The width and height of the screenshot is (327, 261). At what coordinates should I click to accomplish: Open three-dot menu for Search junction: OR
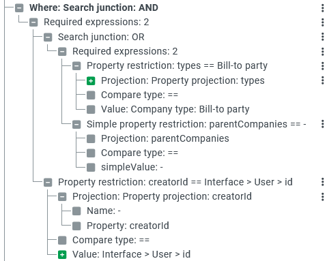coord(322,37)
